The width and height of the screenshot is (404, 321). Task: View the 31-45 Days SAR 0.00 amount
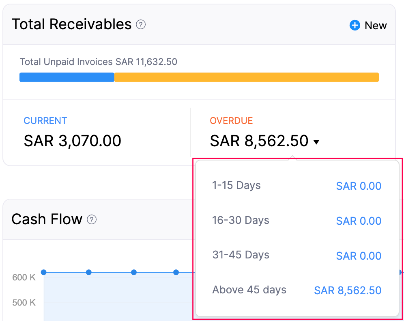pos(359,256)
